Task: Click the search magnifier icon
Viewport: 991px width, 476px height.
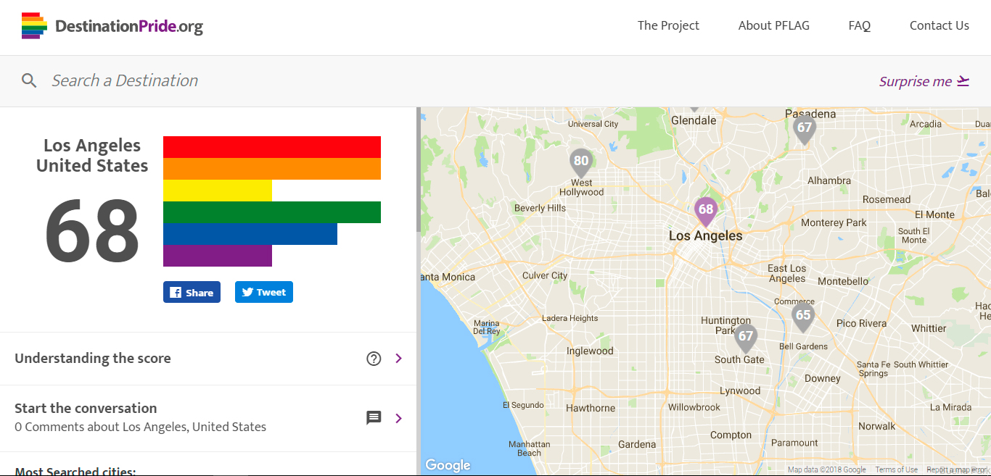Action: pyautogui.click(x=29, y=80)
